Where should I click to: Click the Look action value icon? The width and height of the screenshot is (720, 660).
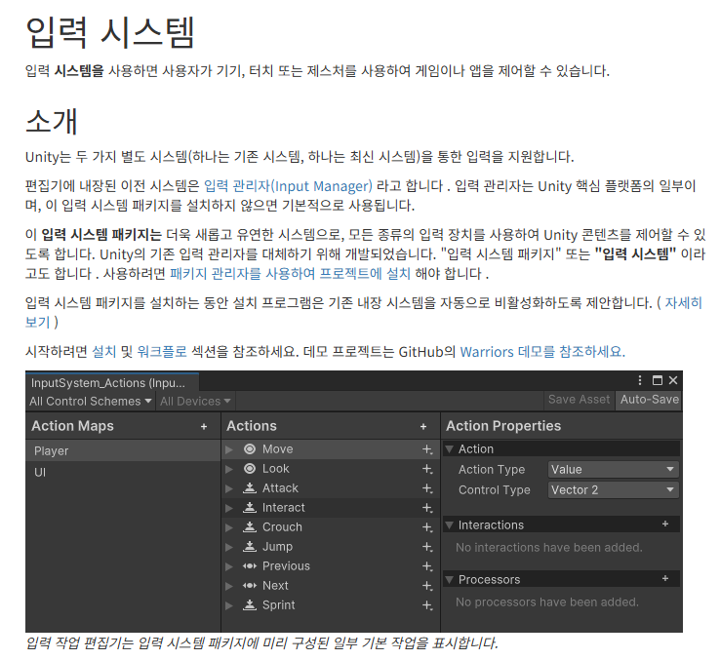250,469
